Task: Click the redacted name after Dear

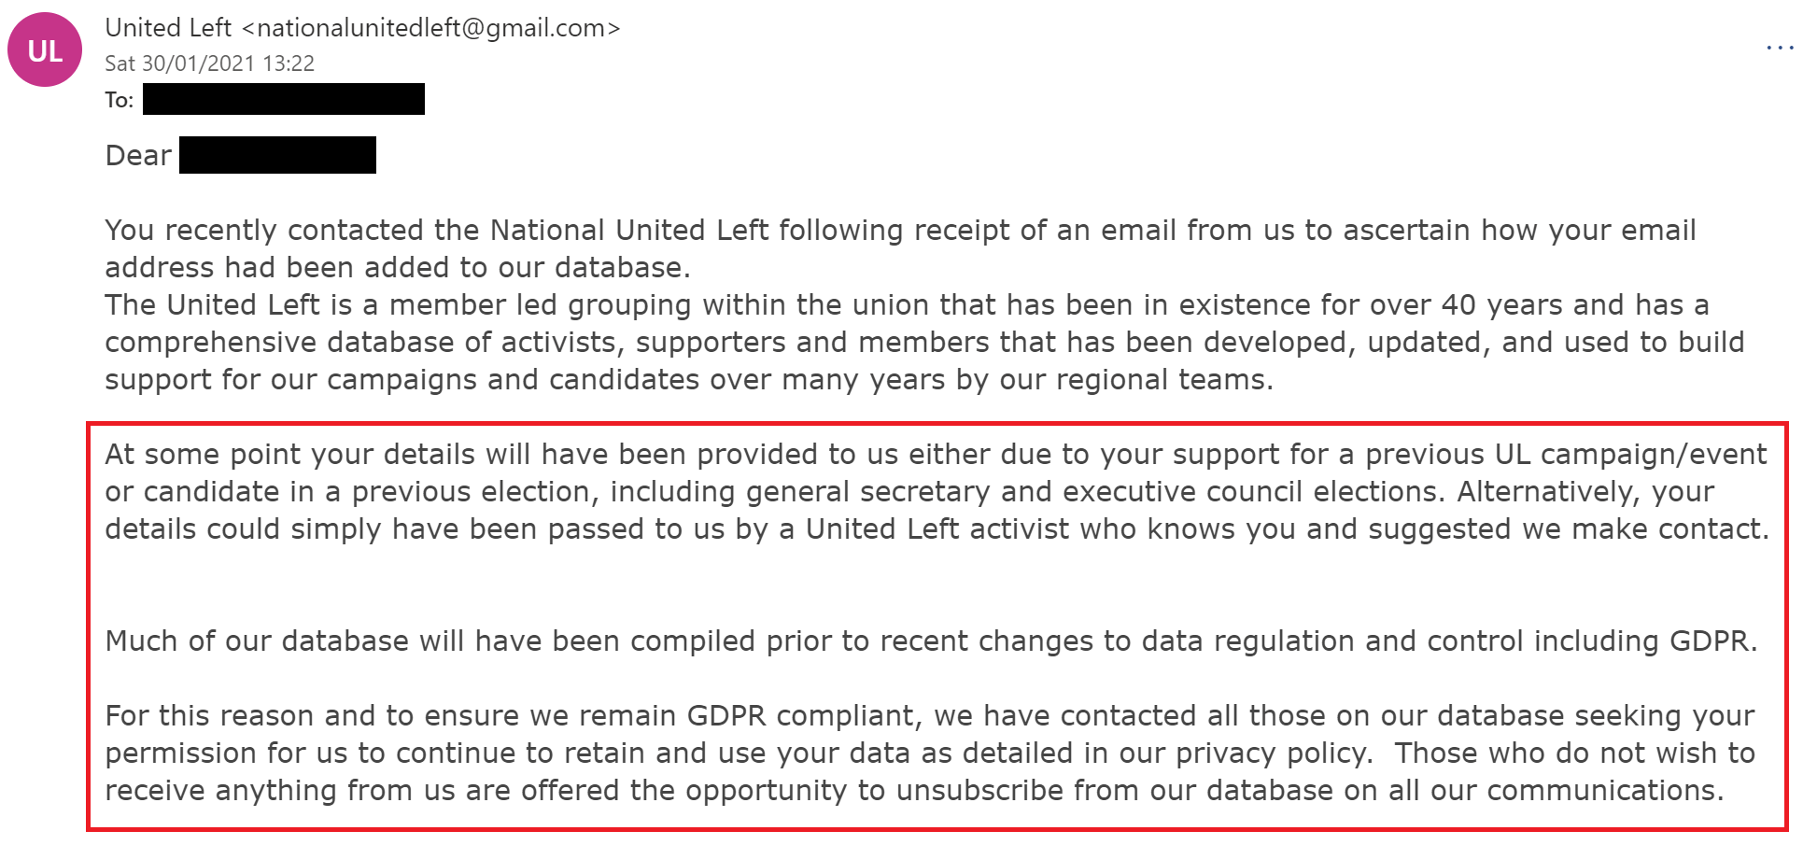Action: click(277, 155)
